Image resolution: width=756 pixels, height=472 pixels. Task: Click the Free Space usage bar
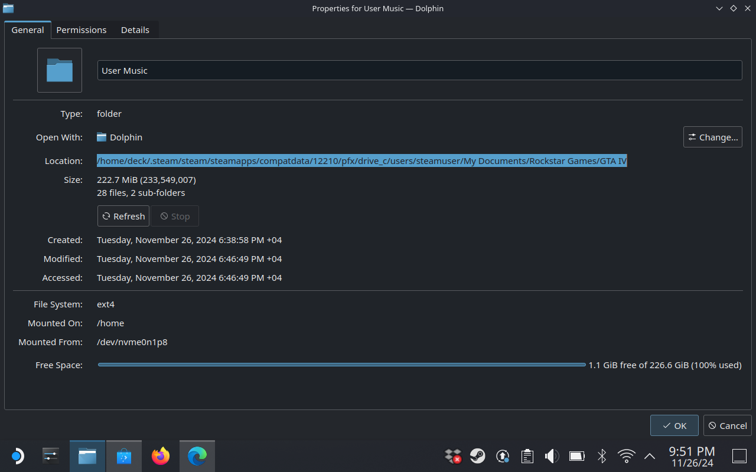[341, 365]
